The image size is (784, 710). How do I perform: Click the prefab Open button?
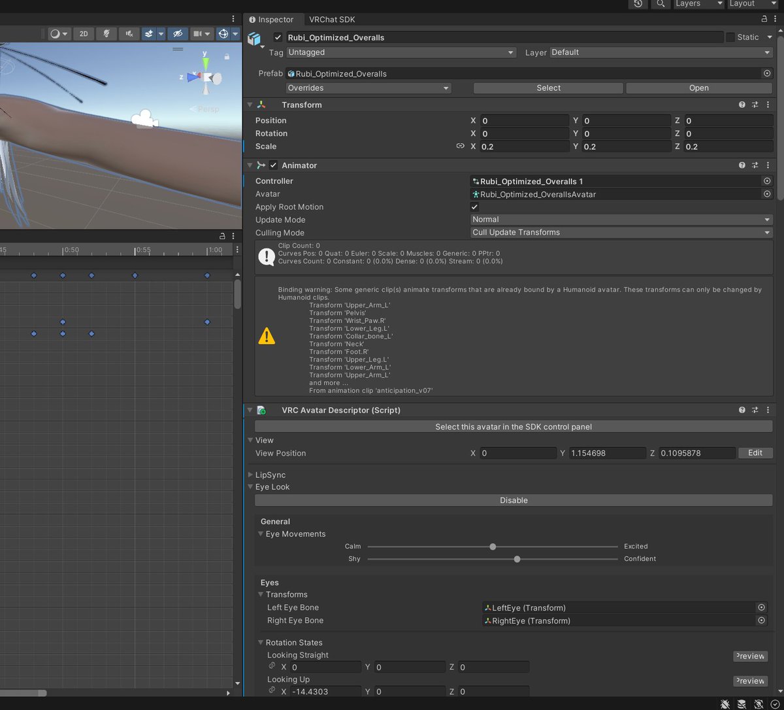point(699,88)
